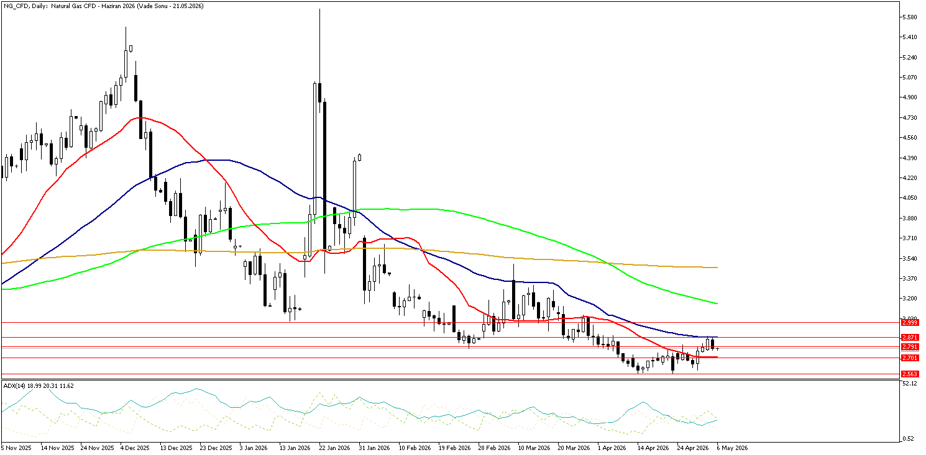Click the 5.240 value on the price axis
Viewport: 926px width, 455px height.
[911, 58]
